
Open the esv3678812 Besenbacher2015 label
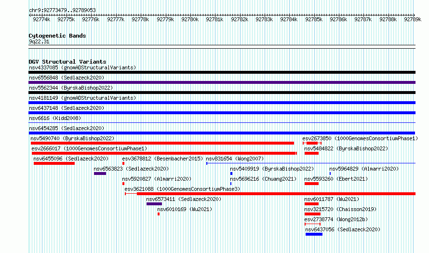162,159
